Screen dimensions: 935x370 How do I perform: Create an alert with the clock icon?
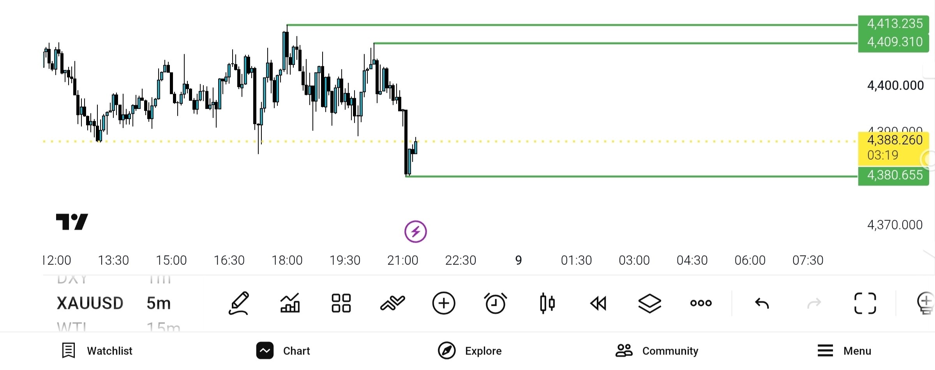495,303
